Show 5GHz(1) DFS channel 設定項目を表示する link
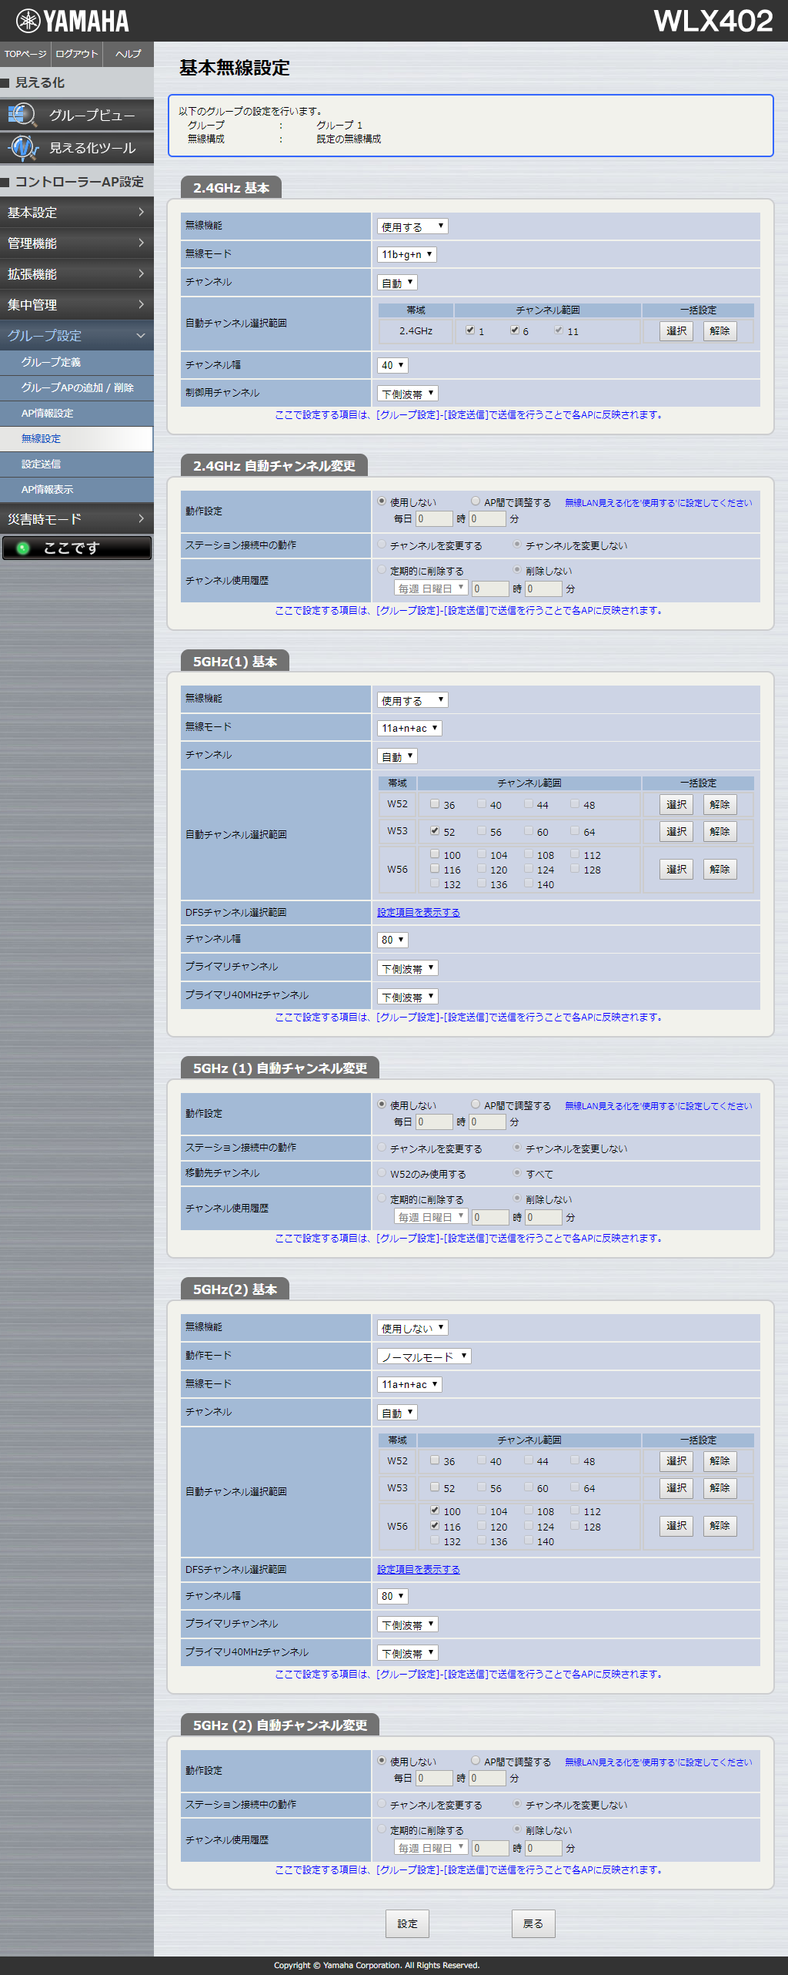The width and height of the screenshot is (788, 1975). tap(419, 912)
